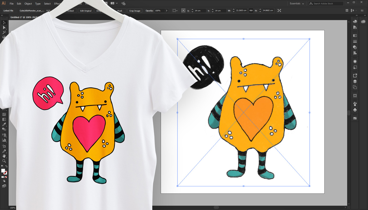Open the Align panel icon in dock
This screenshot has height=210, width=368.
(x=355, y=53)
